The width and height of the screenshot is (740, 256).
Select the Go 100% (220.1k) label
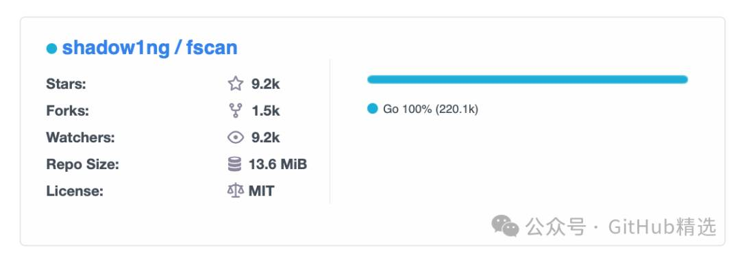430,110
